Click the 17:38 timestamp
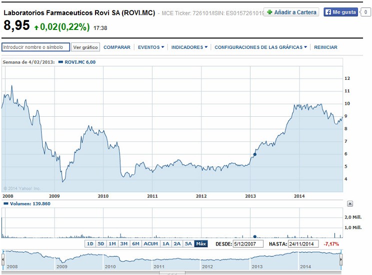The width and height of the screenshot is (372, 275). point(100,28)
